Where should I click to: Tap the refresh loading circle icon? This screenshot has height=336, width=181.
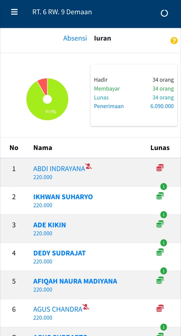tap(164, 13)
